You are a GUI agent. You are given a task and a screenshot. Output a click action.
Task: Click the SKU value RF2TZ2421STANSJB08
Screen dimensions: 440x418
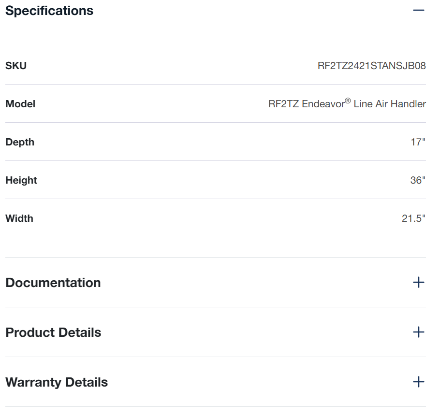371,66
